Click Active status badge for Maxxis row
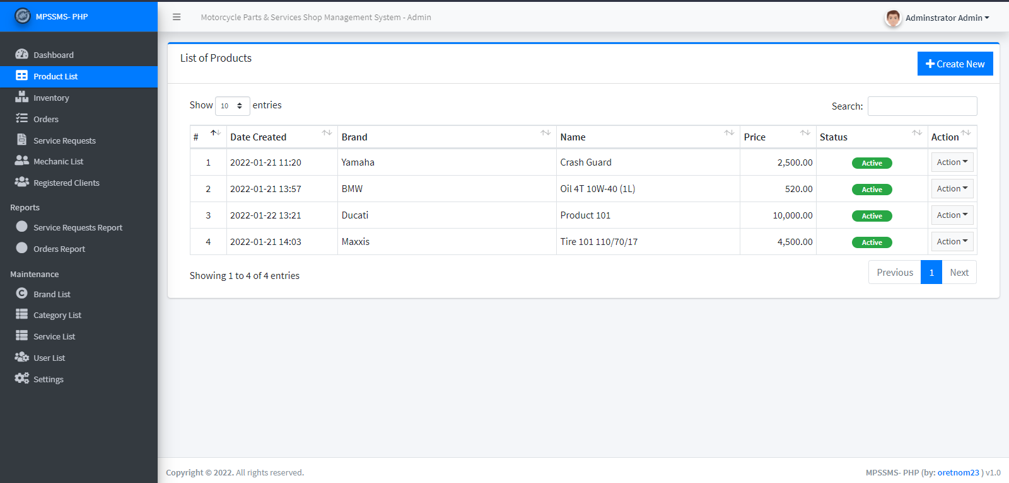Screen dimensions: 1009x483 (872, 242)
